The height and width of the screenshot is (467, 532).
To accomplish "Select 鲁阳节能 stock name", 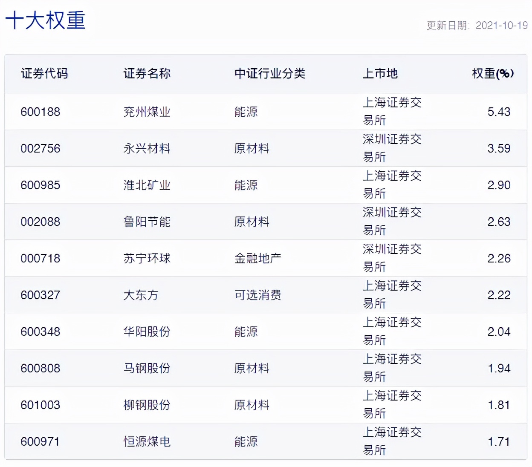I will point(145,222).
